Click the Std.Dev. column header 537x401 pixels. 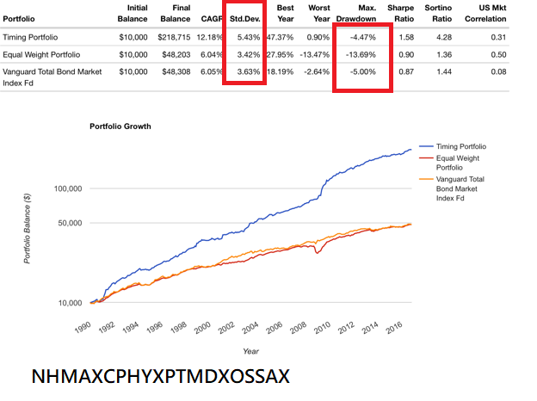click(245, 19)
